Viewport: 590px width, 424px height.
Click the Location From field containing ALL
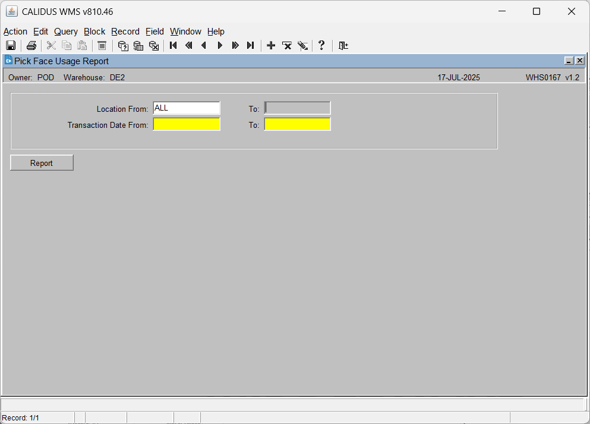tap(187, 108)
